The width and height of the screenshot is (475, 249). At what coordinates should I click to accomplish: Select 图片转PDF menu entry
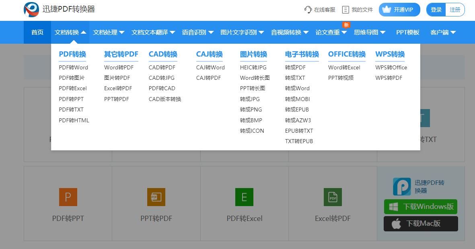click(x=117, y=78)
